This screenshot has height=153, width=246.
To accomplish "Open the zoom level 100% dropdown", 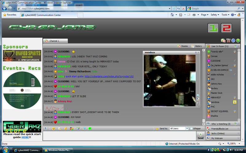I will tap(240, 144).
